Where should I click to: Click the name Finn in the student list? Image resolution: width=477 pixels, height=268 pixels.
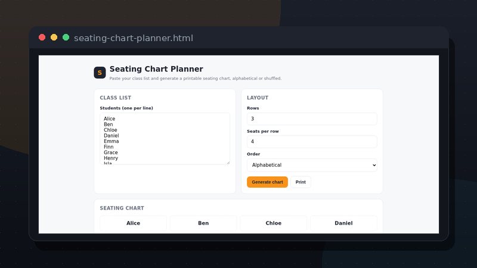[109, 147]
